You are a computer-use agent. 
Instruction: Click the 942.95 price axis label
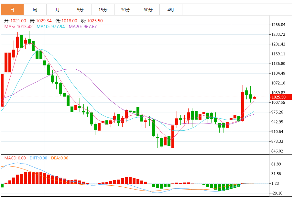point(277,122)
